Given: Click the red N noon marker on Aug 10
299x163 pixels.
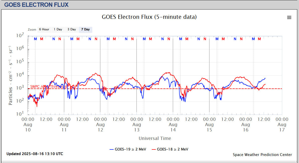Looking at the screenshot, I should tap(60, 39).
